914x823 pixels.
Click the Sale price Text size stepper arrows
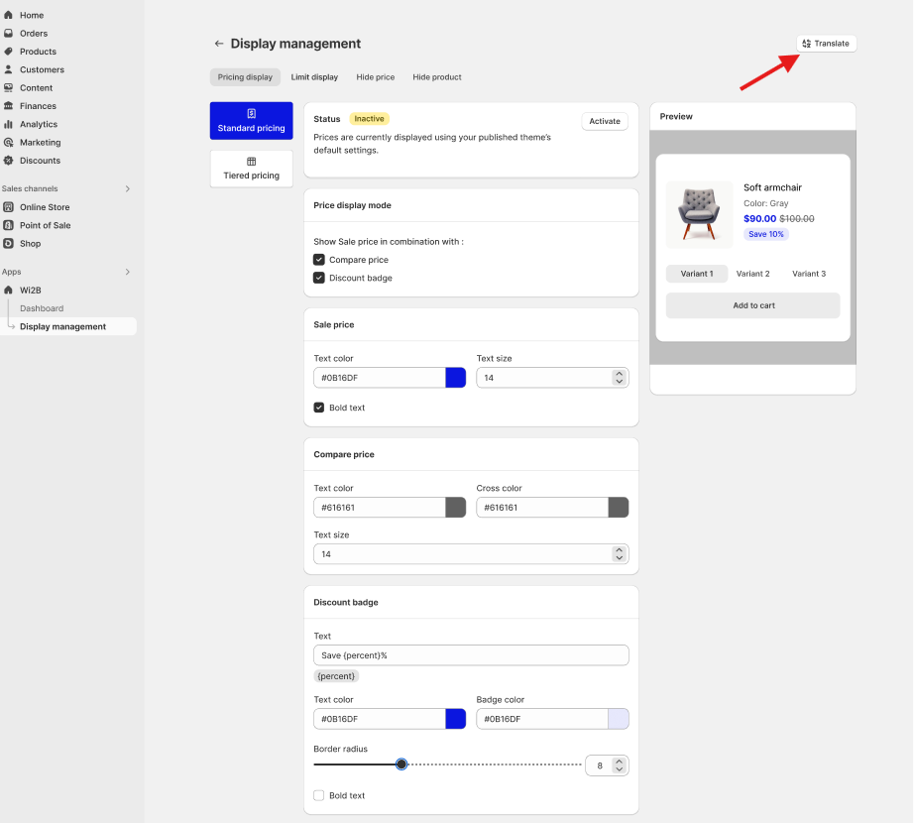pos(619,378)
